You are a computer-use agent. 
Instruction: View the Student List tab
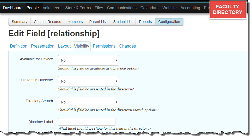123,22
